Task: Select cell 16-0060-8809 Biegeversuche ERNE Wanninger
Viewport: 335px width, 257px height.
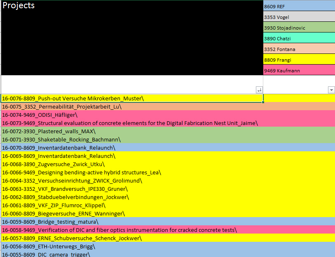Action: 132,213
